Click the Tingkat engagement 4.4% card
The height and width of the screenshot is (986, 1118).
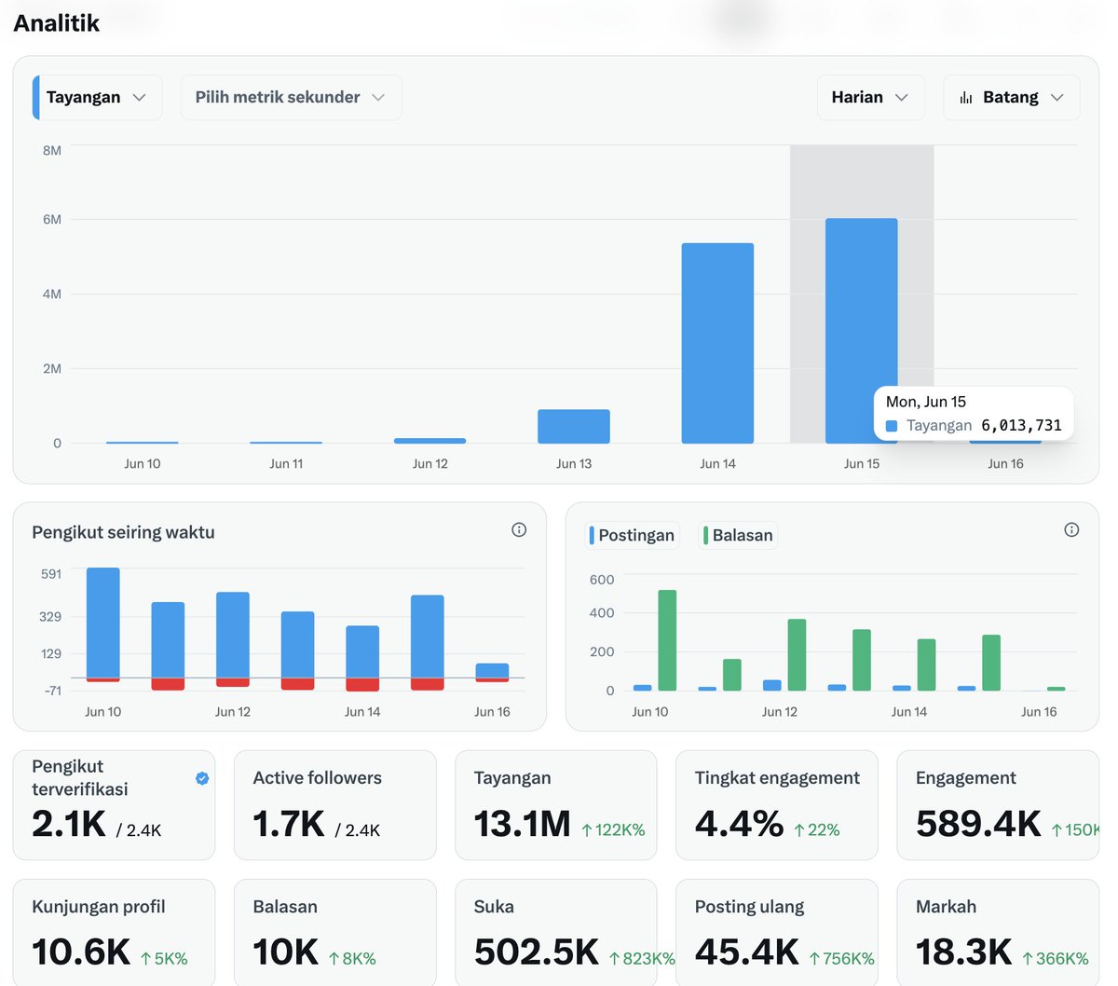[776, 805]
